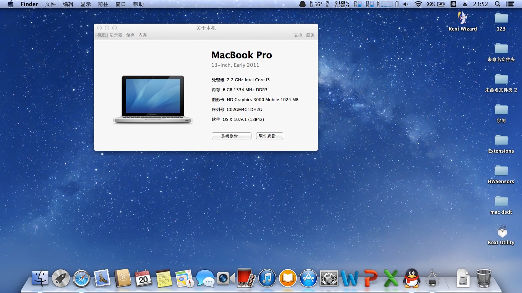
Task: Open the 前往 menu
Action: pos(103,4)
